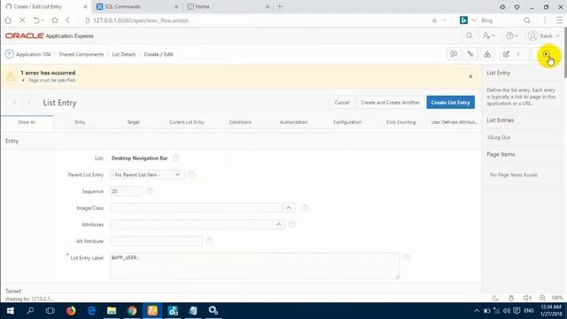Viewport: 567px width, 319px height.
Task: Show help for Image/Class field
Action: [305, 208]
